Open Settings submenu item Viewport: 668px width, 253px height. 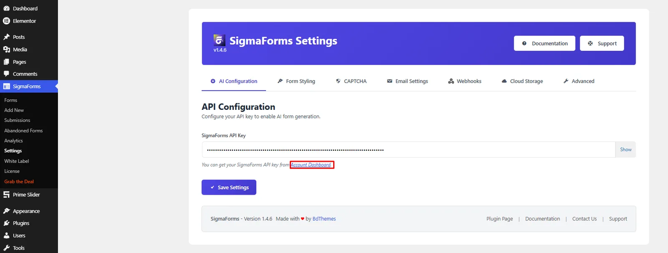[x=13, y=151]
